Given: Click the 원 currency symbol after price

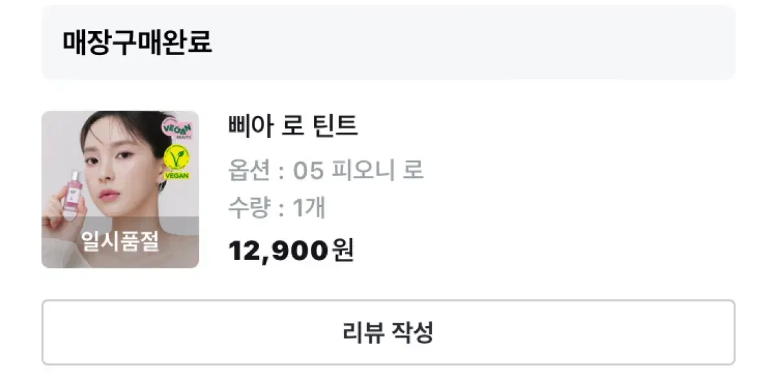Looking at the screenshot, I should pyautogui.click(x=343, y=251).
